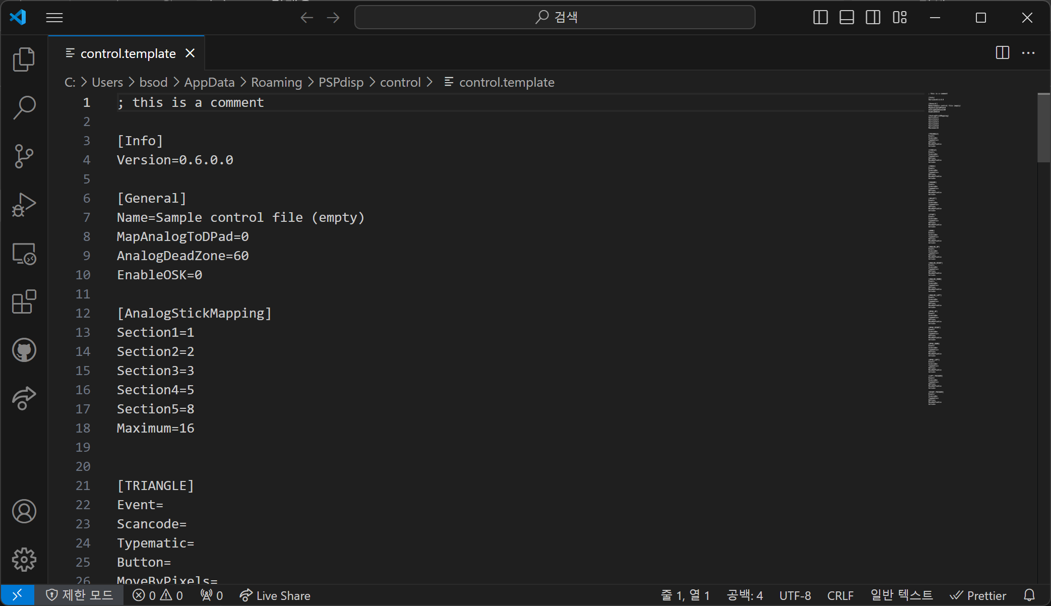The width and height of the screenshot is (1051, 606).
Task: Open the Extensions view
Action: tap(24, 301)
